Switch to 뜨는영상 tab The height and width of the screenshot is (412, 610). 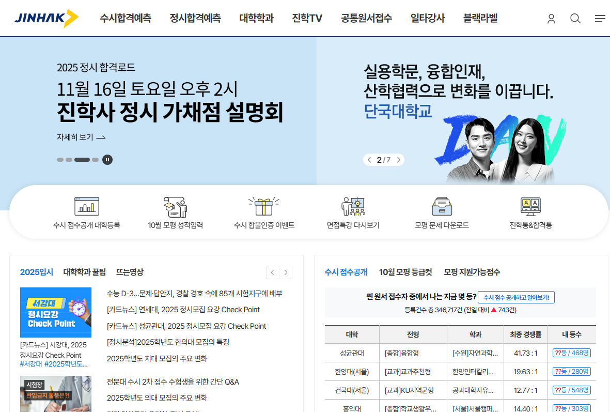(130, 272)
